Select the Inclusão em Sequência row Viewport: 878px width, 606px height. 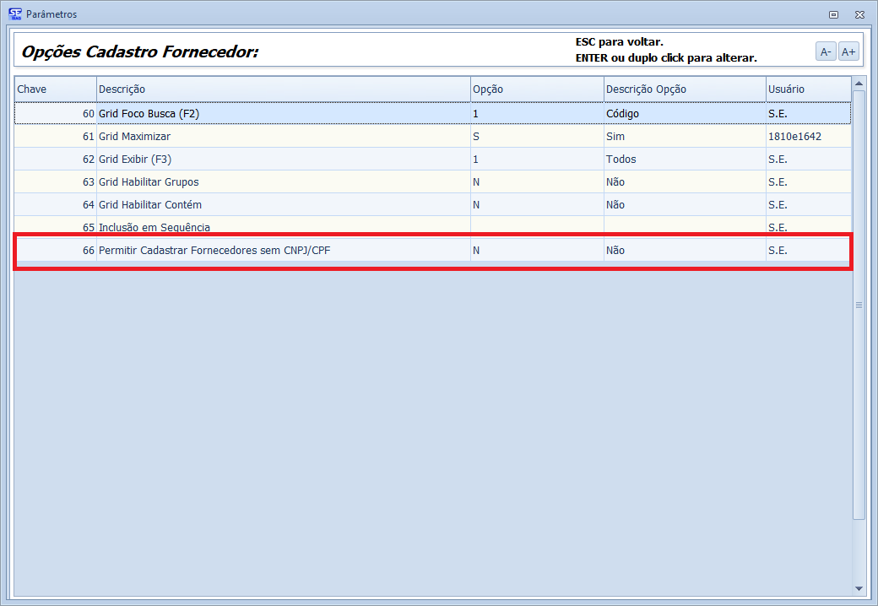pyautogui.click(x=283, y=227)
